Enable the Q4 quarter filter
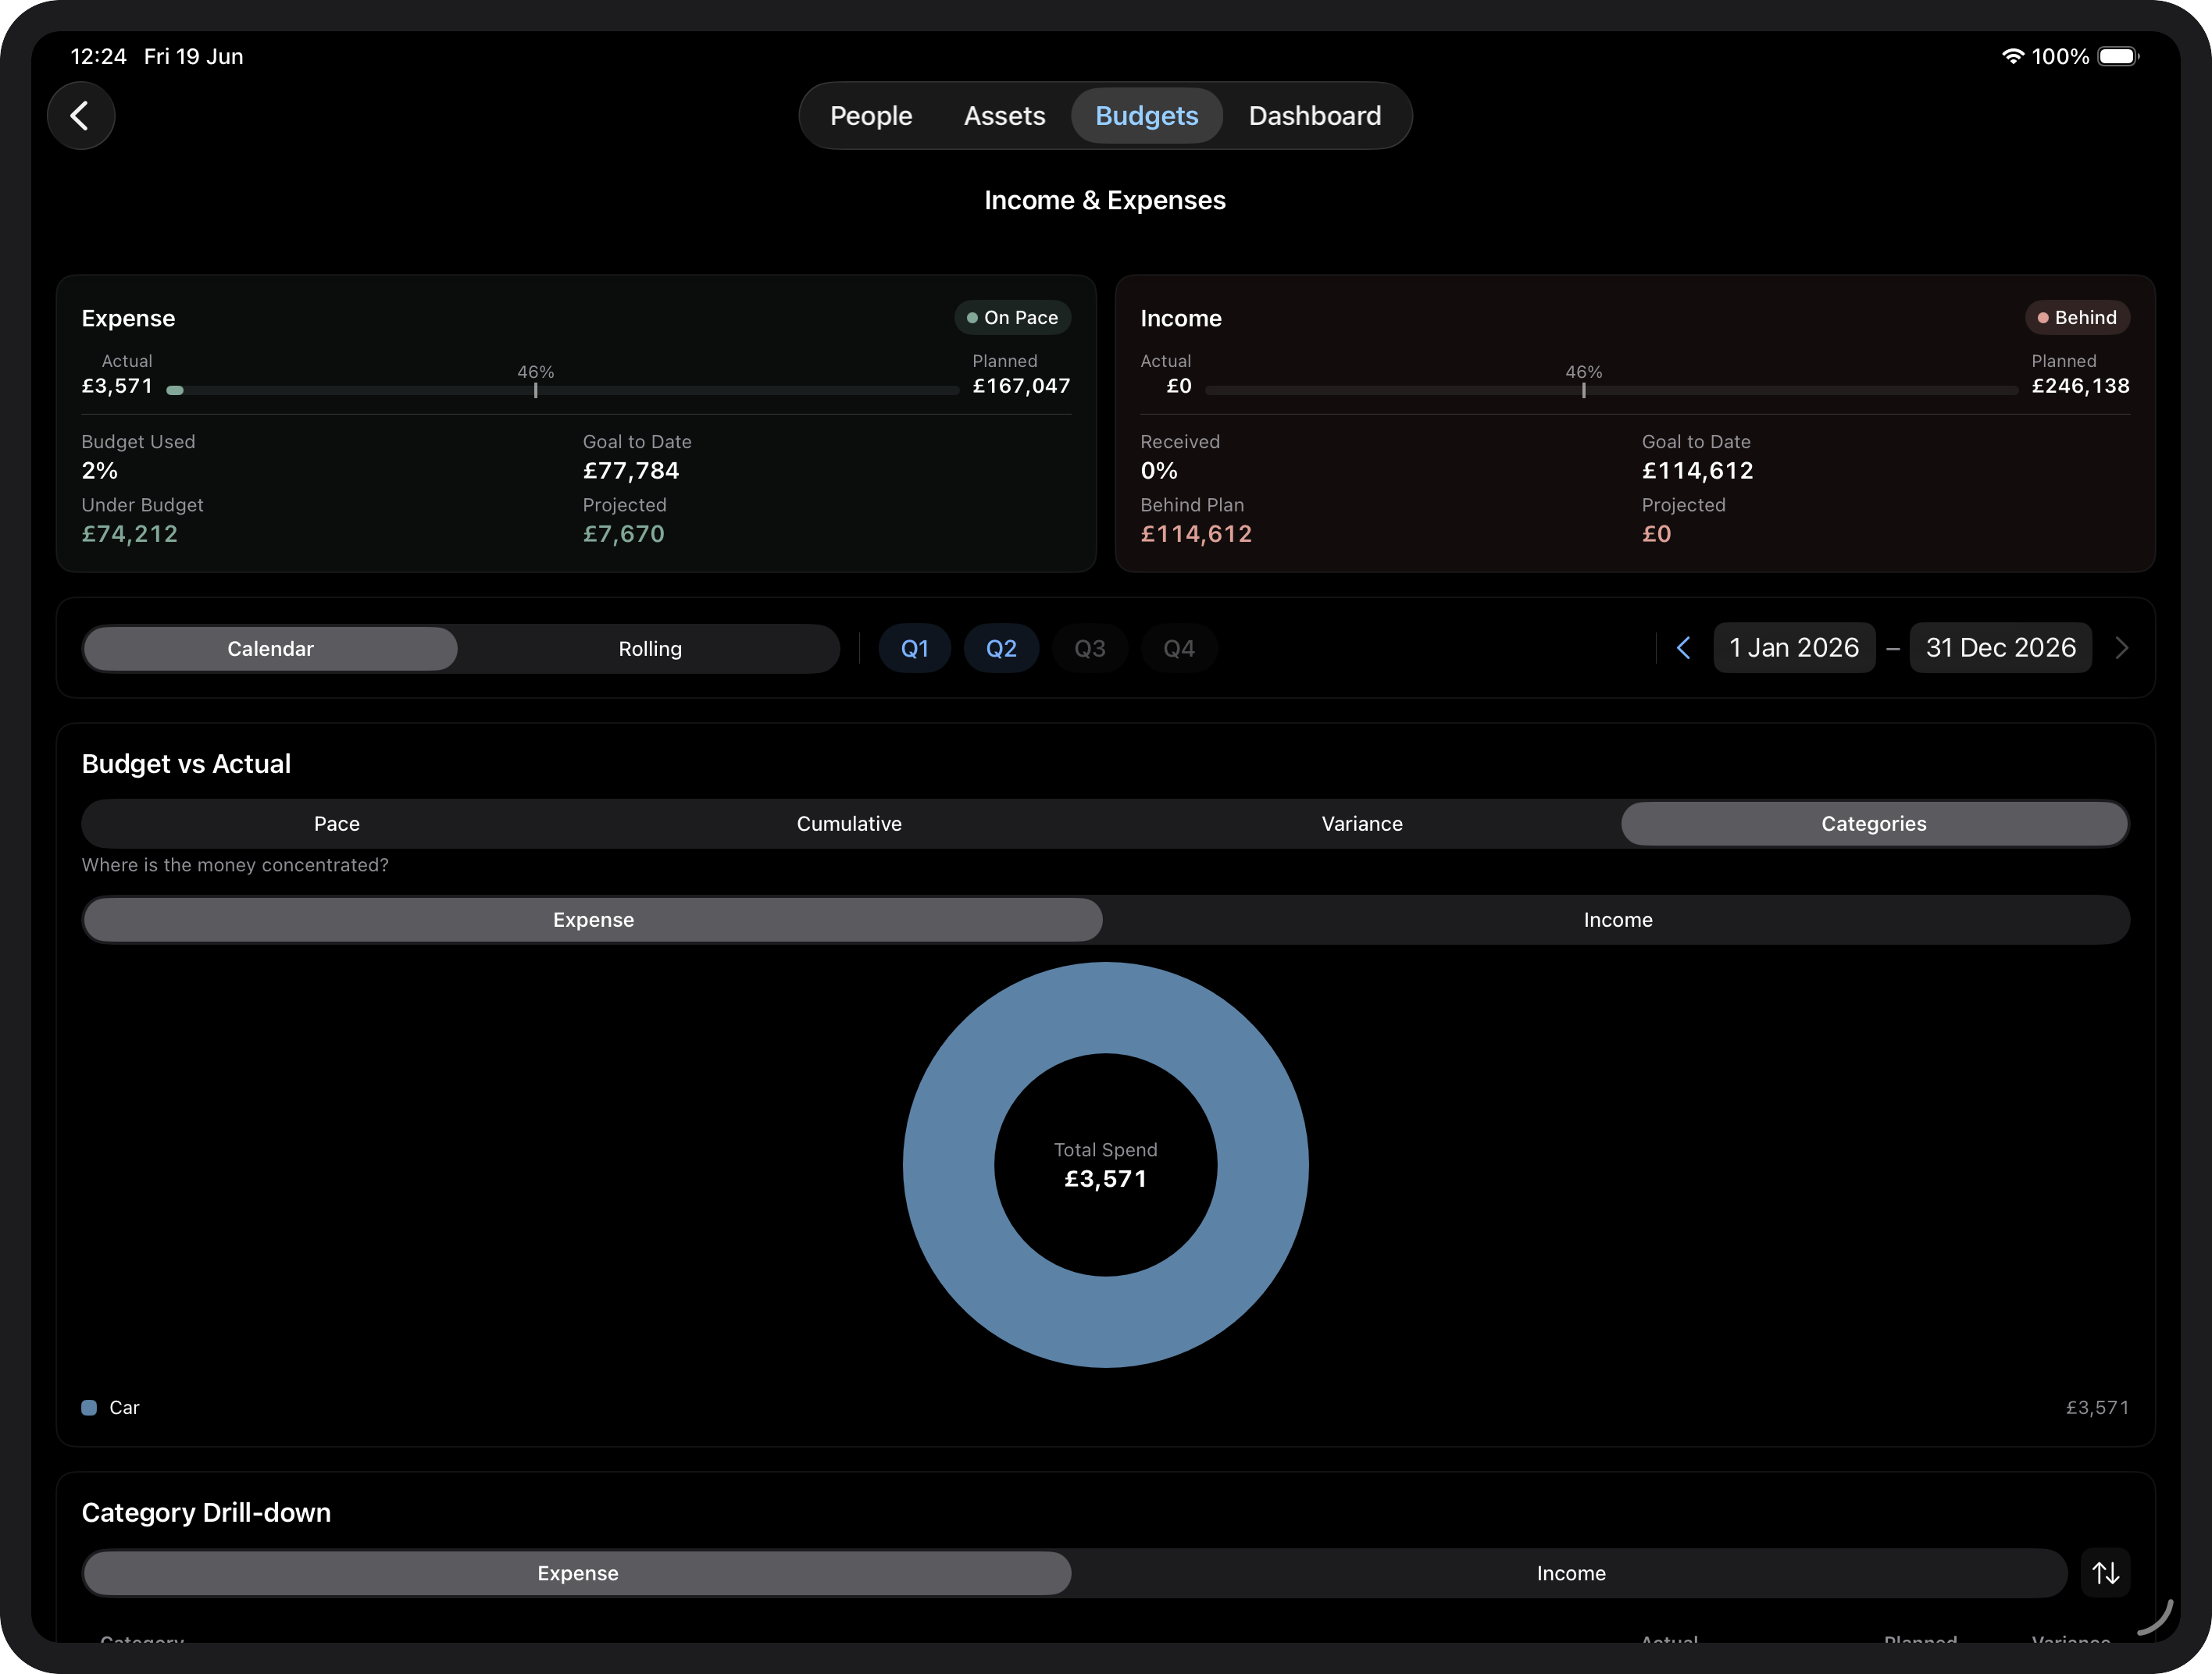Screen dimensions: 2212x1674 1179,649
